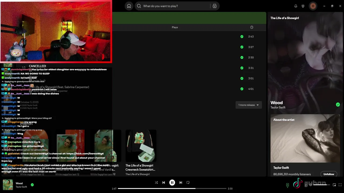Open 'The Life of a Showgirl' panel title
Image resolution: width=344 pixels, height=193 pixels.
pyautogui.click(x=285, y=18)
